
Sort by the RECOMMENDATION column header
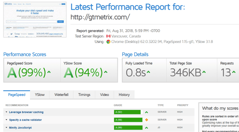pos(17,105)
